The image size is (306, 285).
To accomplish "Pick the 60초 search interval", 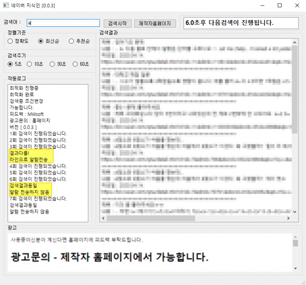I will [75, 64].
